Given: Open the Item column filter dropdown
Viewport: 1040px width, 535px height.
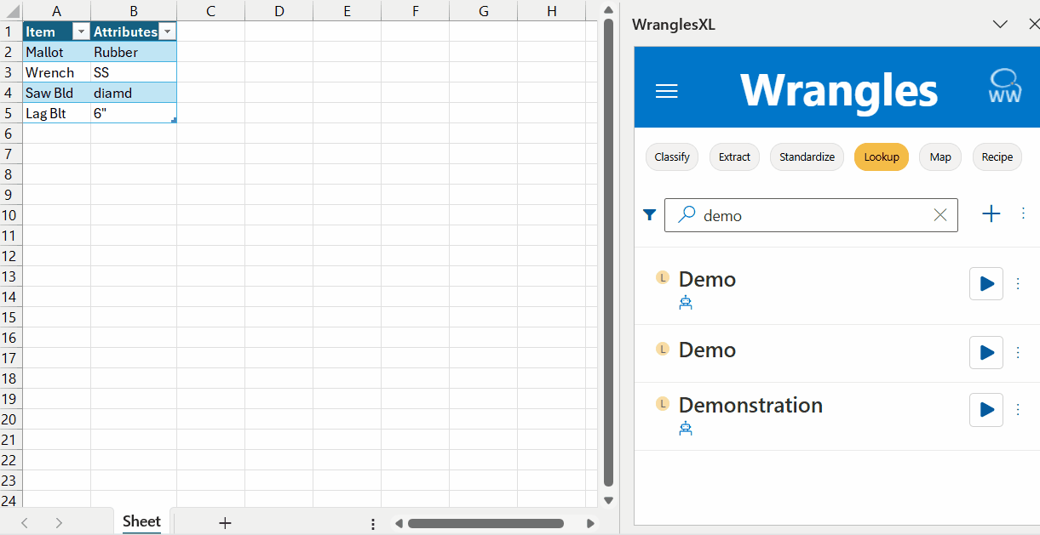Looking at the screenshot, I should point(82,31).
